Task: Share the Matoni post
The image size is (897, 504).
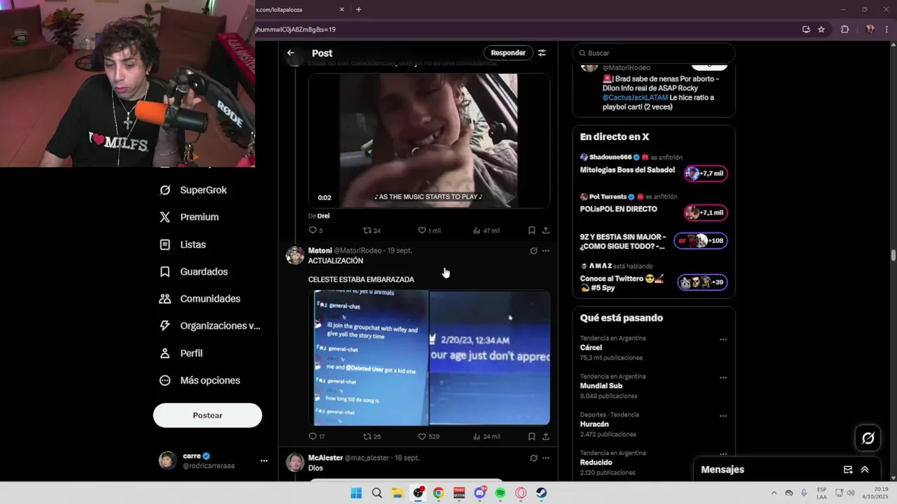Action: click(546, 436)
